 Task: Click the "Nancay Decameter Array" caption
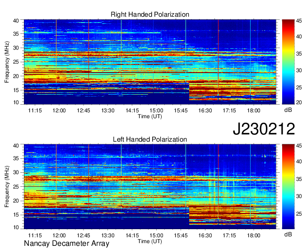pyautogui.click(x=66, y=244)
